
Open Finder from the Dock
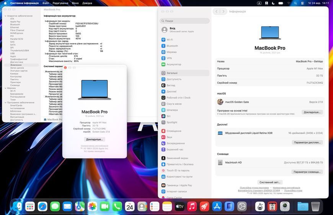click(x=17, y=206)
